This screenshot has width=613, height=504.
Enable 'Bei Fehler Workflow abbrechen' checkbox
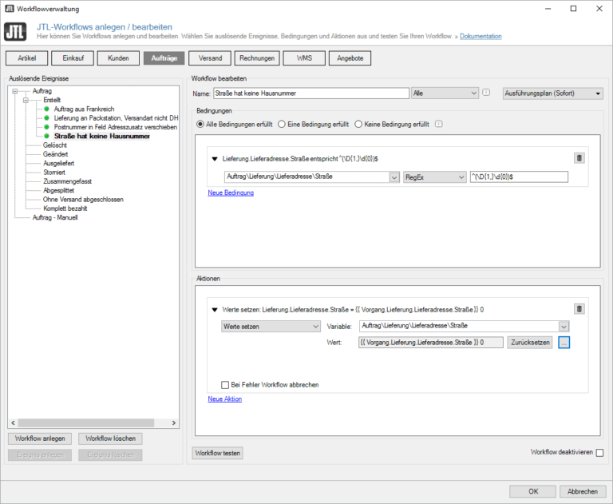click(x=225, y=384)
